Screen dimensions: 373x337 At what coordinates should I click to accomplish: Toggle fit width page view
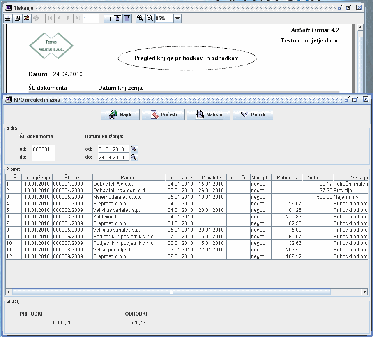pos(117,19)
